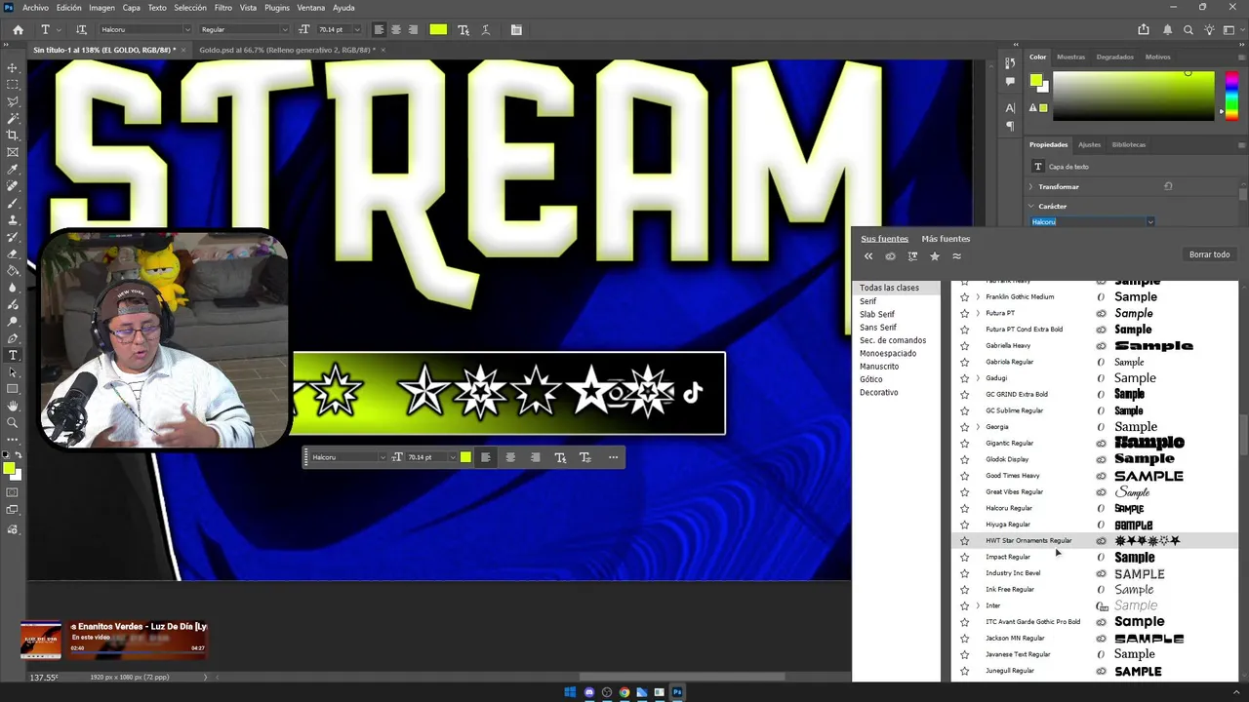Switch to the Muestras panel tab

pos(1070,57)
